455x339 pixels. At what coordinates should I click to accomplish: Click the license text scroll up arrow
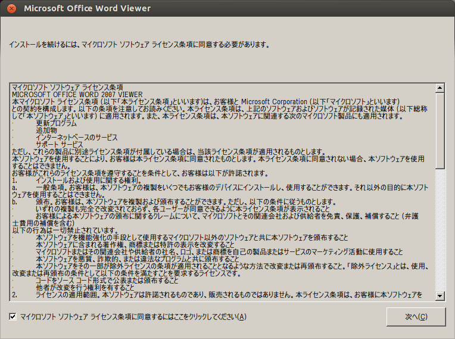coord(440,88)
